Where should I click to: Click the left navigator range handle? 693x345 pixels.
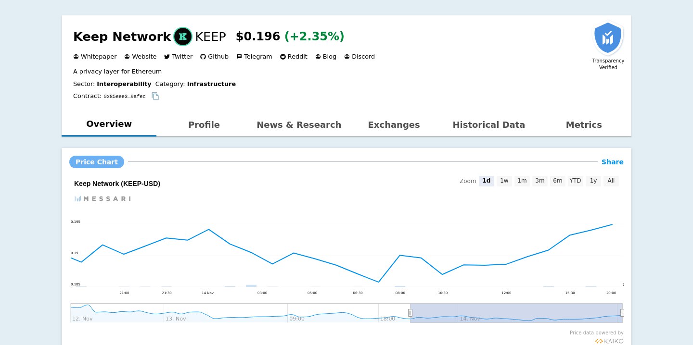[410, 313]
